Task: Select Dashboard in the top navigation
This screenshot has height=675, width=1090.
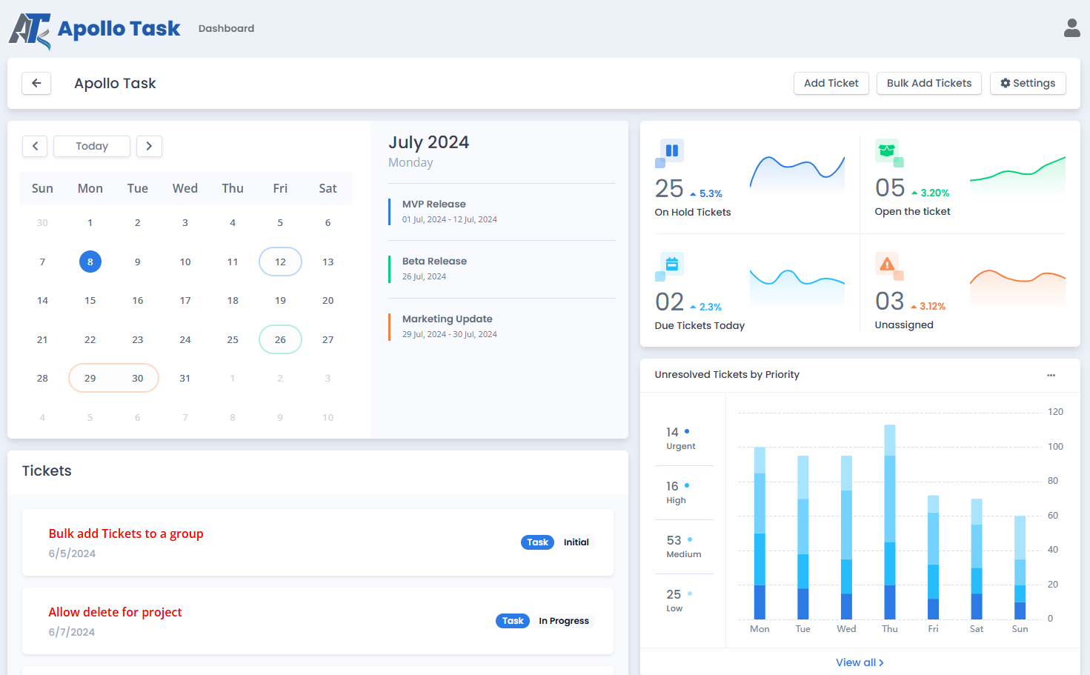Action: pyautogui.click(x=226, y=28)
